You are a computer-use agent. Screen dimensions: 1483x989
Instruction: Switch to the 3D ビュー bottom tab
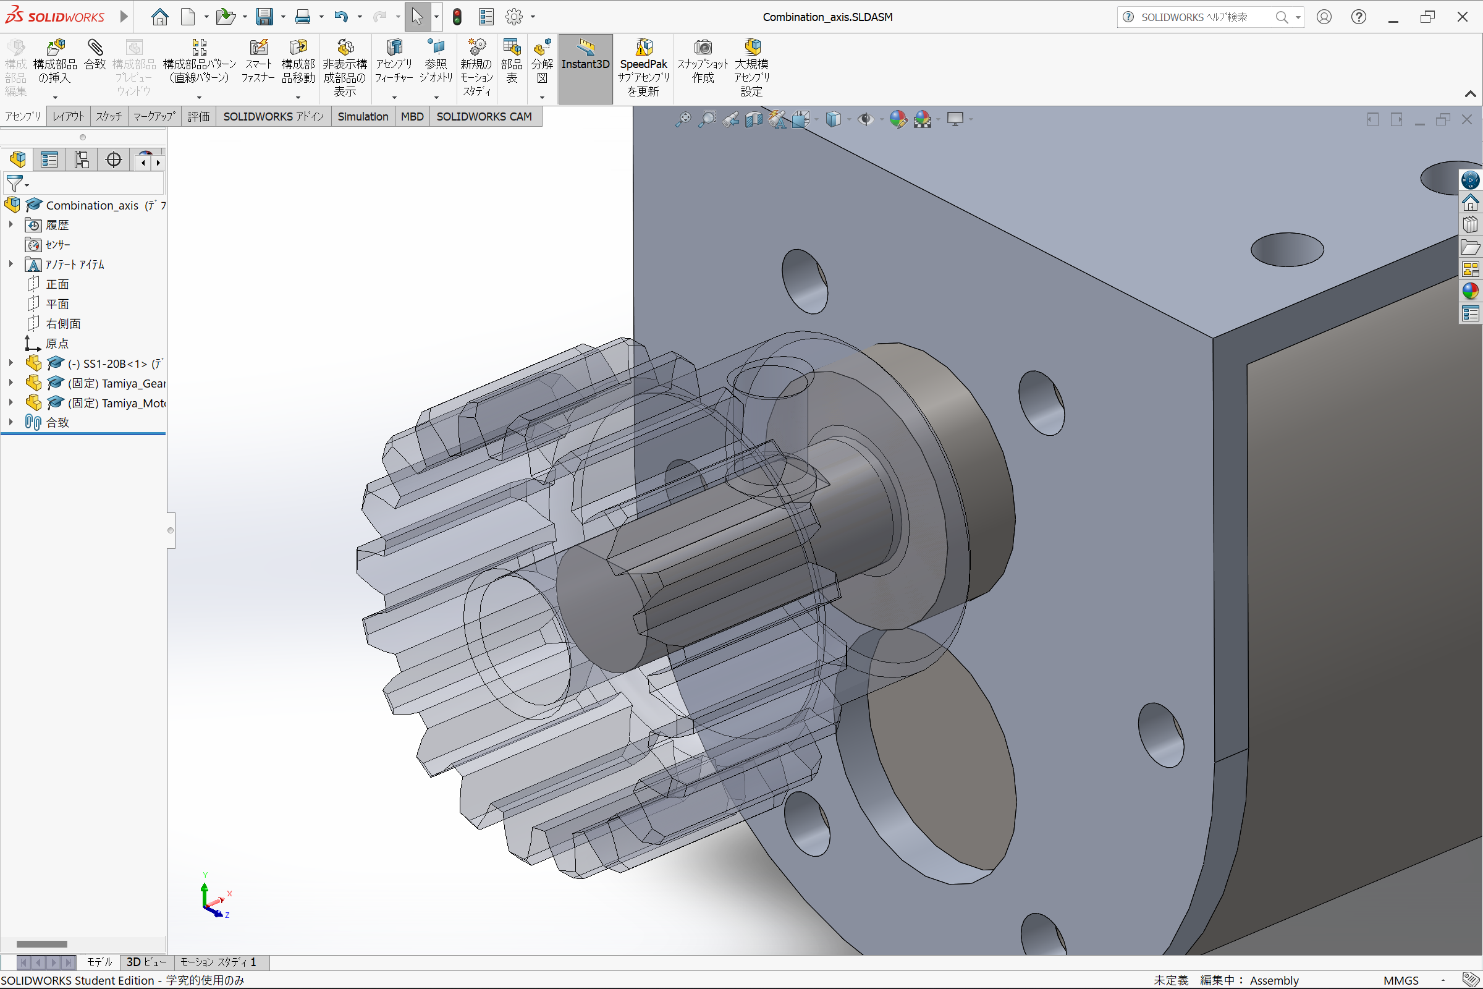tap(146, 962)
